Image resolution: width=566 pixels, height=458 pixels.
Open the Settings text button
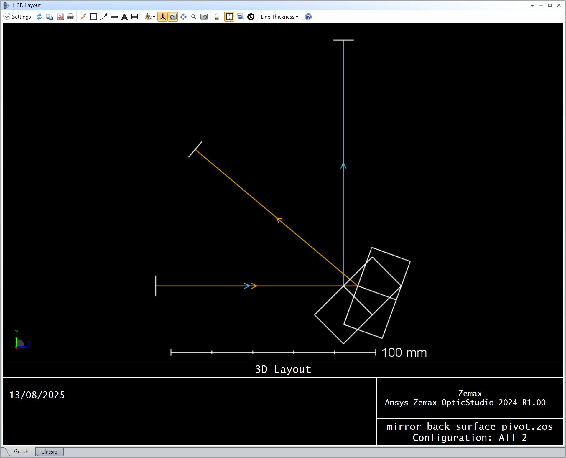(21, 17)
